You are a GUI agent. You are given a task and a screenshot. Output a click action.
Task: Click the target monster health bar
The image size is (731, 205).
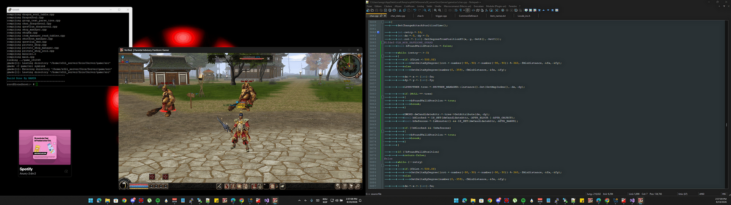[252, 59]
